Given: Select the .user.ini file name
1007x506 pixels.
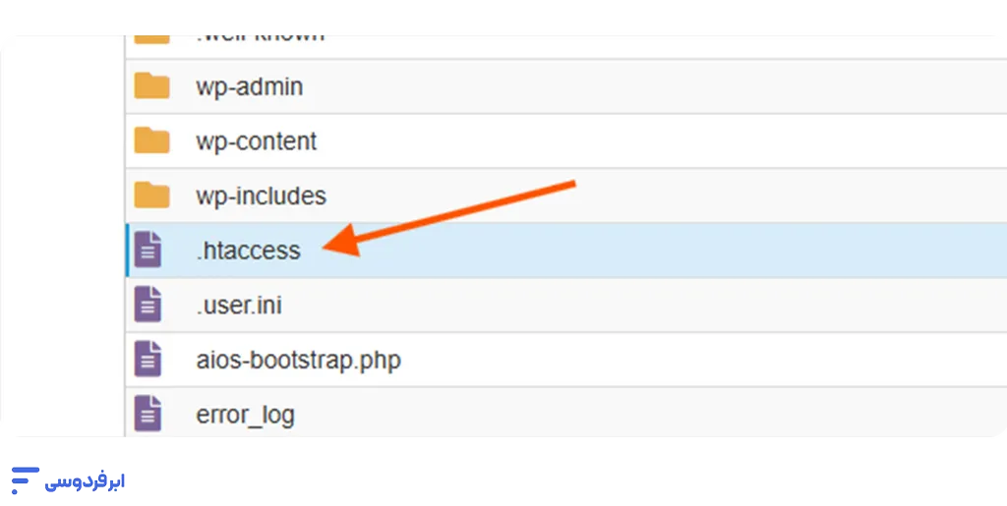Looking at the screenshot, I should pyautogui.click(x=239, y=306).
